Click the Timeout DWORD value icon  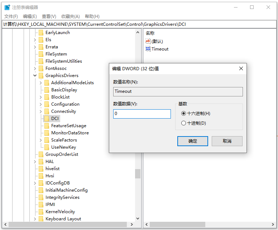tap(148, 49)
